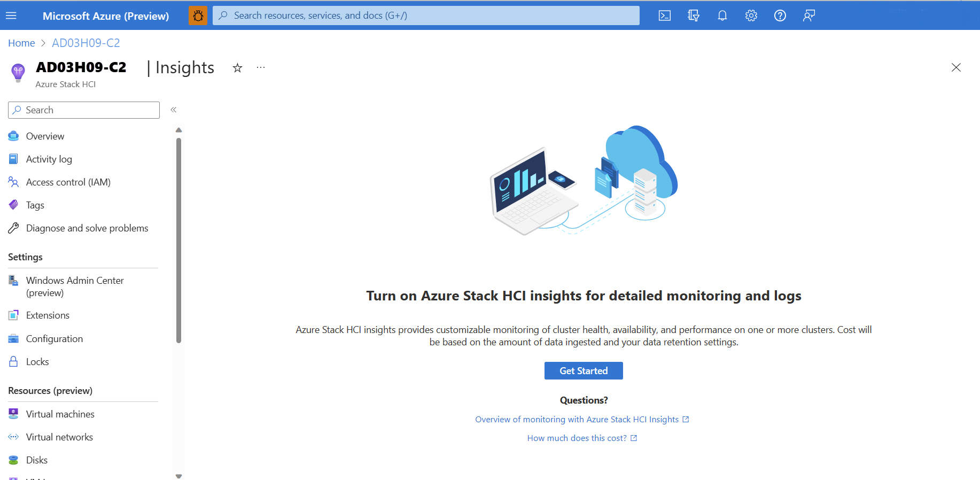Open the More options ellipsis beside Insights

point(261,67)
